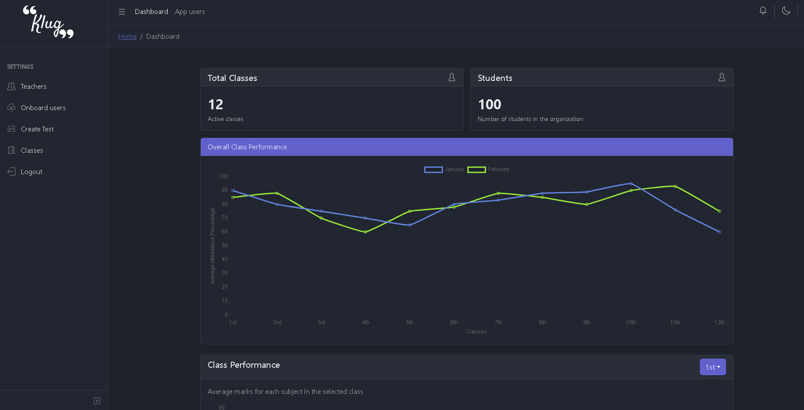The image size is (804, 410).
Task: Open the notifications bell
Action: [763, 10]
